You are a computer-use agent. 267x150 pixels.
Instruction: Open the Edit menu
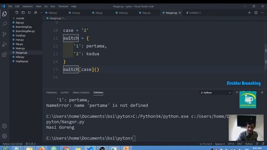(17, 6)
